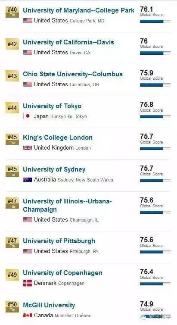Click the United Kingdom flag icon
The image size is (177, 325).
pyautogui.click(x=28, y=148)
